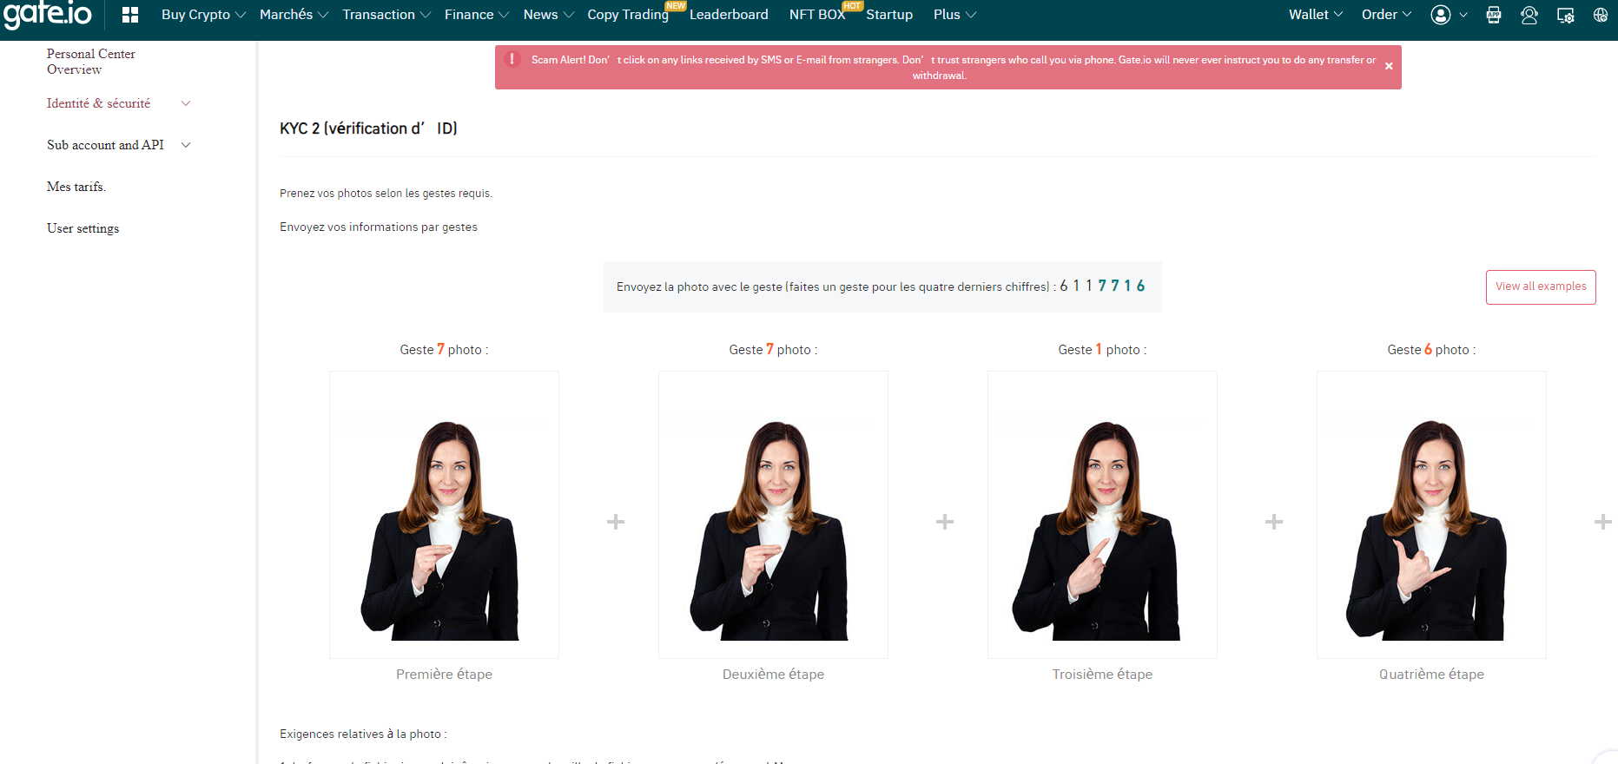Expand the account menu chevron beside avatar
1618x764 pixels.
click(x=1463, y=15)
